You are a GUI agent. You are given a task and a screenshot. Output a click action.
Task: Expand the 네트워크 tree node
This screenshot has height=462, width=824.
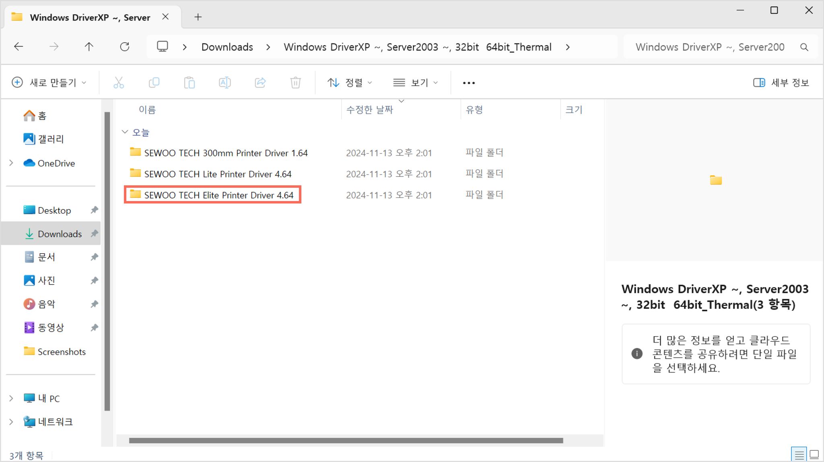(11, 421)
